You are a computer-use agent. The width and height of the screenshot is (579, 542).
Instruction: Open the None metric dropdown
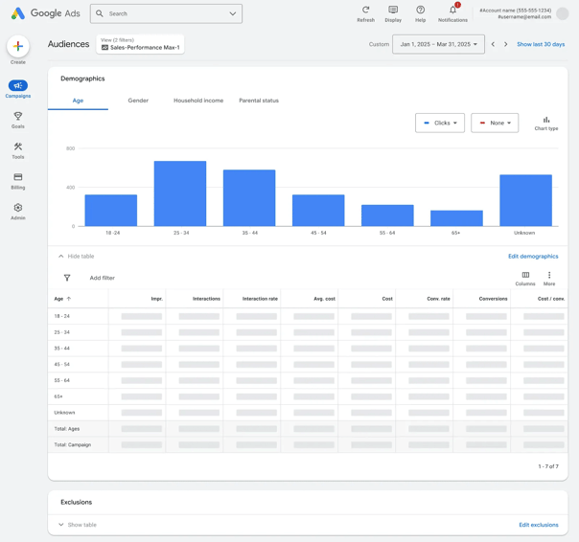click(x=495, y=123)
